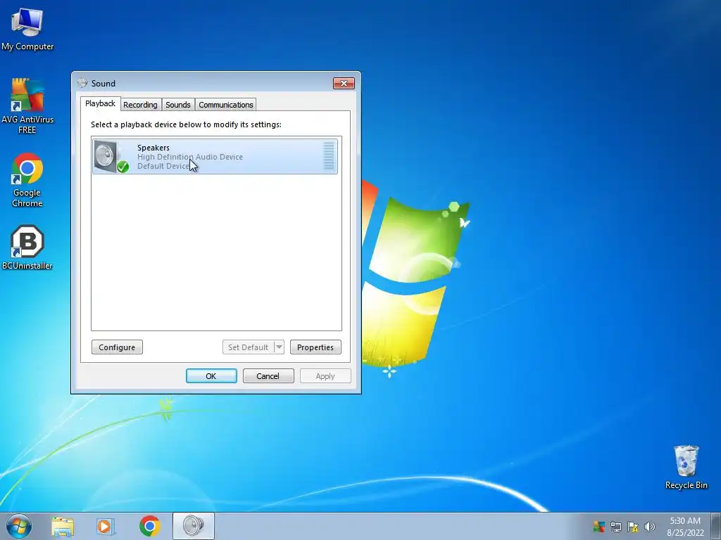721x540 pixels.
Task: Click the Speakers device icon
Action: click(x=111, y=157)
